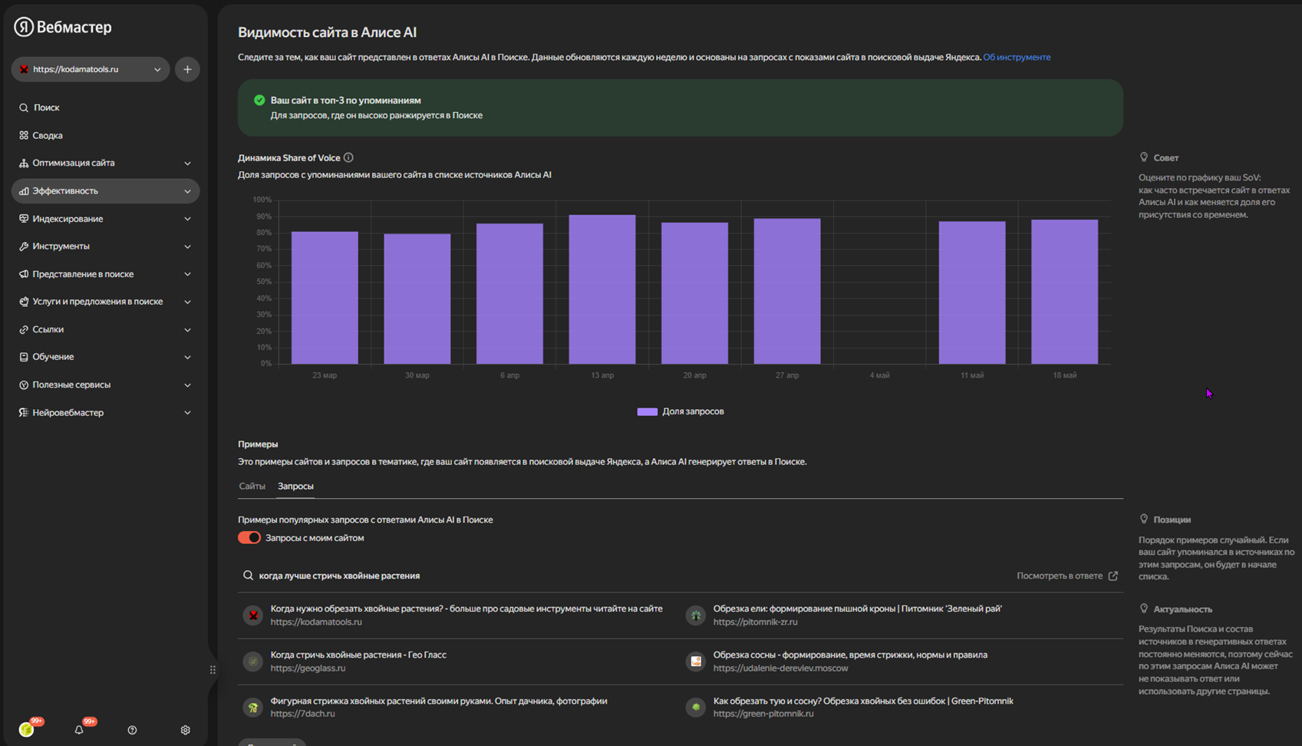1302x746 pixels.
Task: Grab the sidebar resize handle dots
Action: 213,669
